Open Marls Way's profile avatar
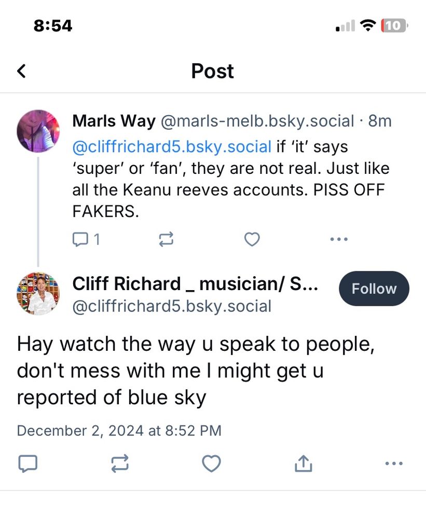This screenshot has height=519, width=426. click(x=38, y=131)
